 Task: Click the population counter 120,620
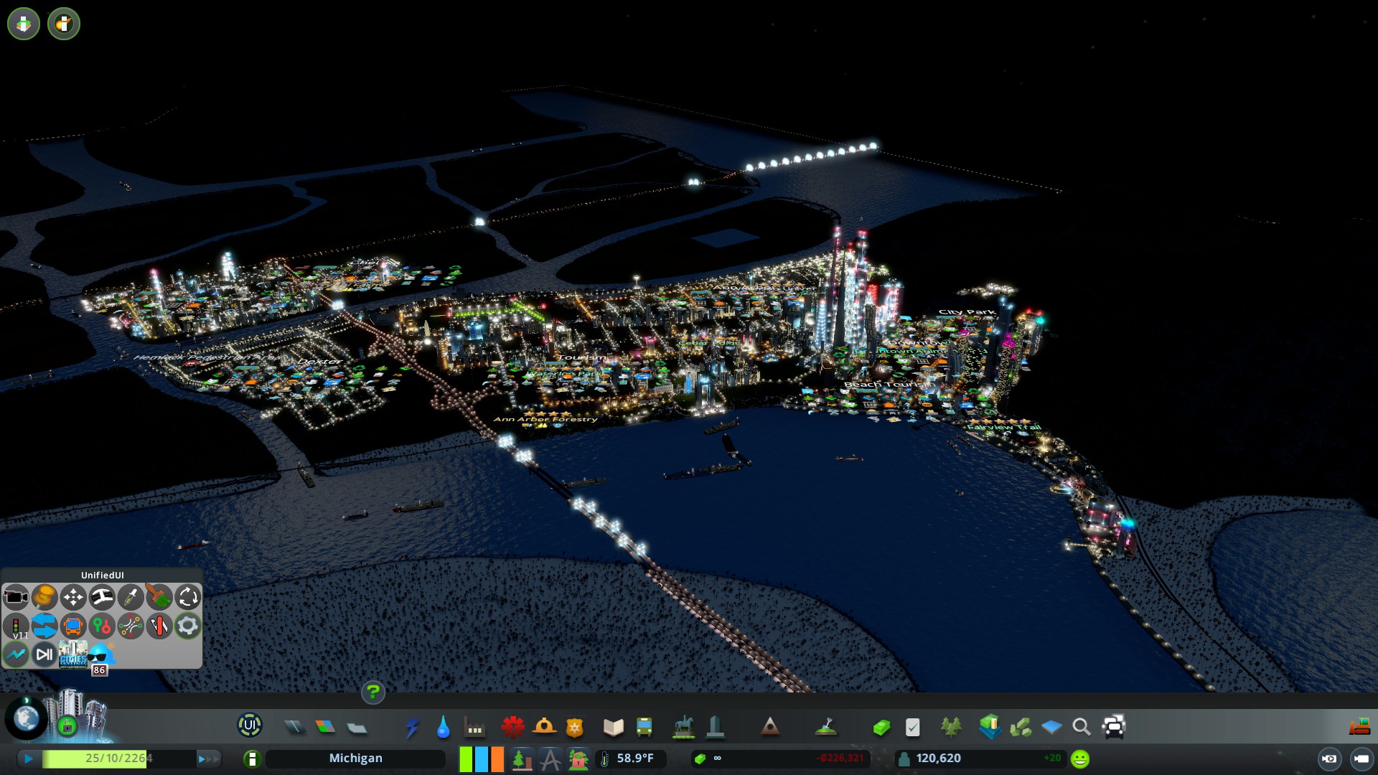click(x=938, y=758)
